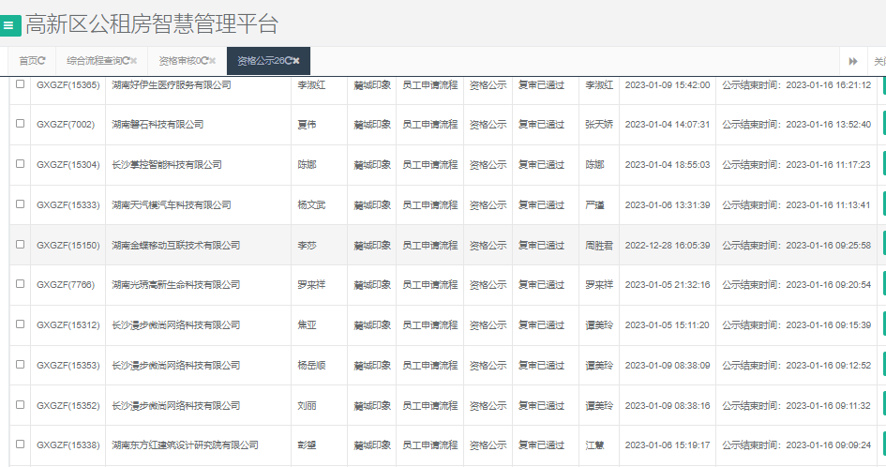Click ID cell GXGZF(15353)

(x=68, y=366)
